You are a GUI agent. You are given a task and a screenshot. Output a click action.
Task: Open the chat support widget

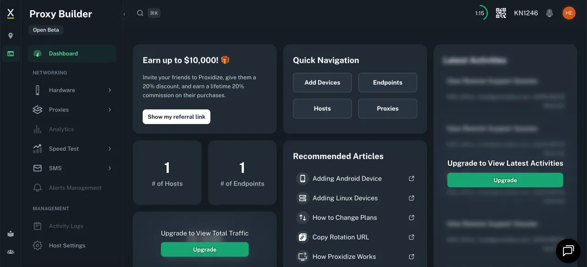pos(568,250)
